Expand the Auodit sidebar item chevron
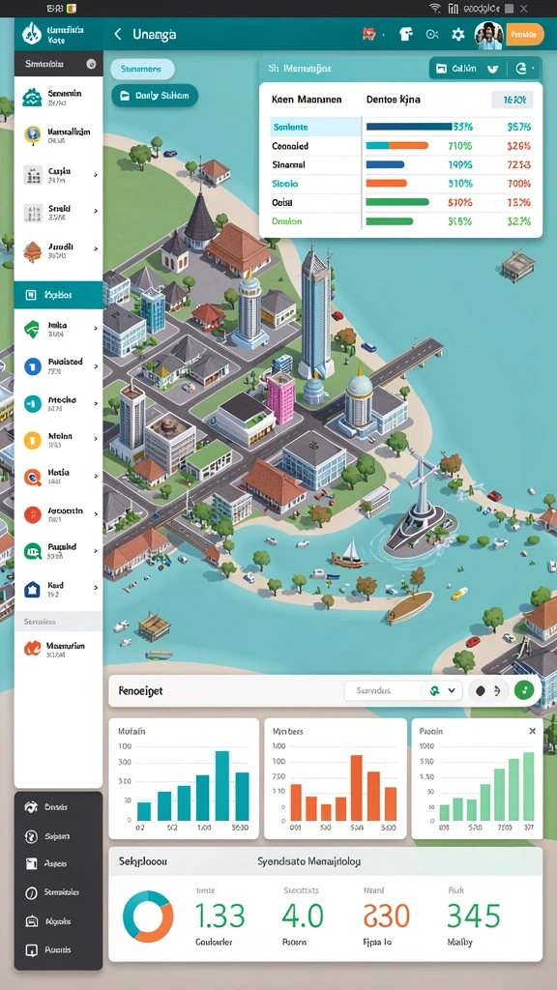The image size is (557, 990). tap(96, 249)
